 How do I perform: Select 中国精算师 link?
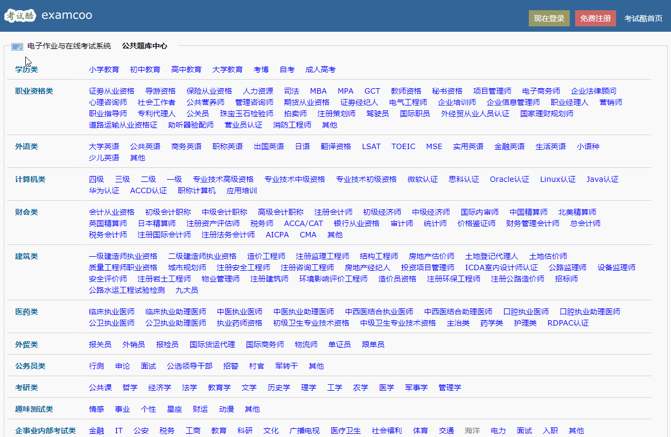coord(528,212)
